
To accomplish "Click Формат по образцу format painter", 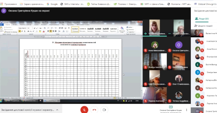I will [x=11, y=32].
